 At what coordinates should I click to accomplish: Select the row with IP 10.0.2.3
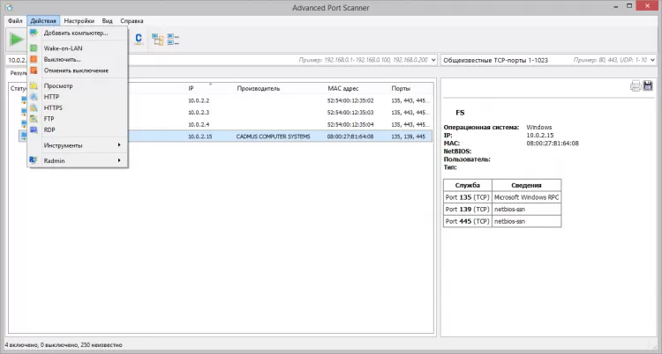click(199, 113)
